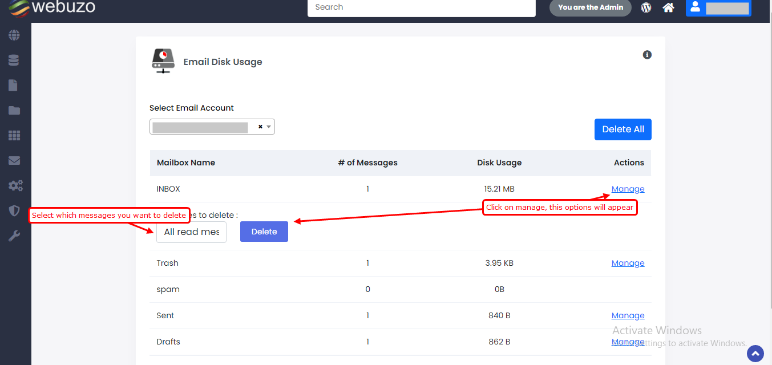Image resolution: width=772 pixels, height=365 pixels.
Task: Open the 'All read messages' dropdown
Action: (191, 232)
